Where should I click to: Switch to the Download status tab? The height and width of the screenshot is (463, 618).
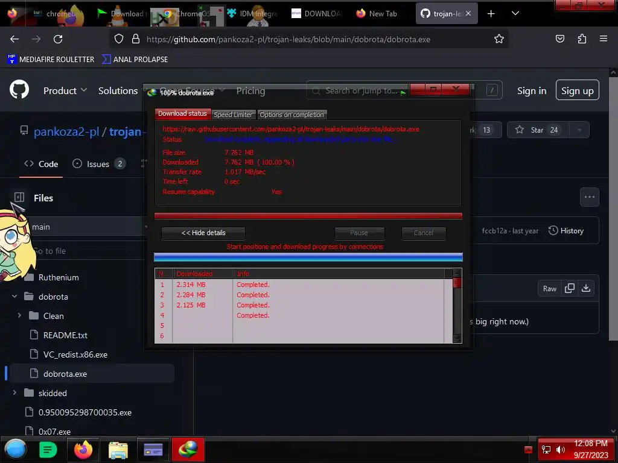(x=182, y=114)
